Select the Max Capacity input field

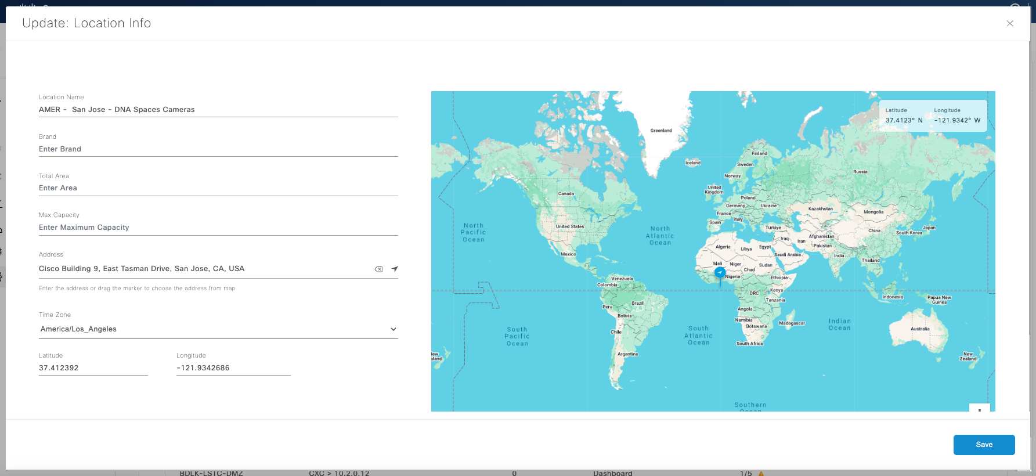[218, 228]
